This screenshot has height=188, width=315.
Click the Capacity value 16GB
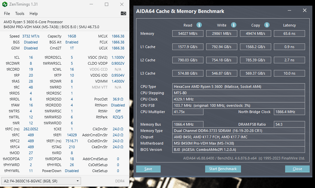72,36
